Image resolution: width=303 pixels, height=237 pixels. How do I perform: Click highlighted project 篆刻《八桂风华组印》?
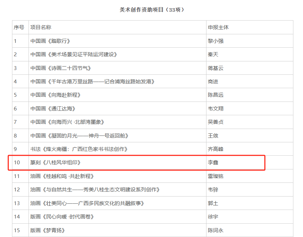(55, 163)
